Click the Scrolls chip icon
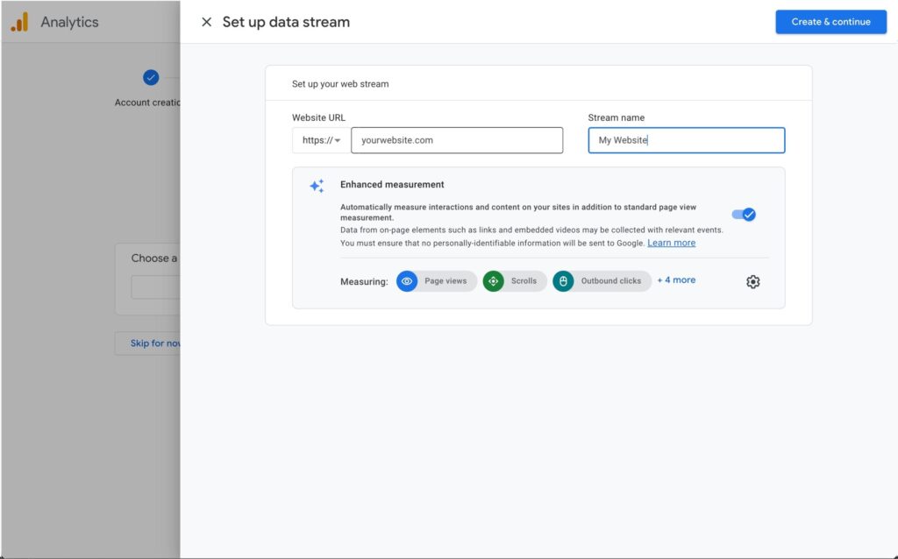Screen dimensions: 898x559 (x=493, y=281)
